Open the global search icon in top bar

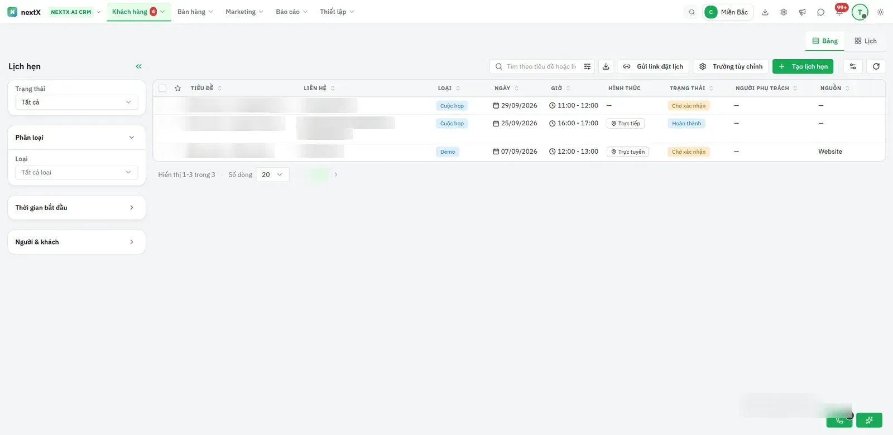[692, 12]
